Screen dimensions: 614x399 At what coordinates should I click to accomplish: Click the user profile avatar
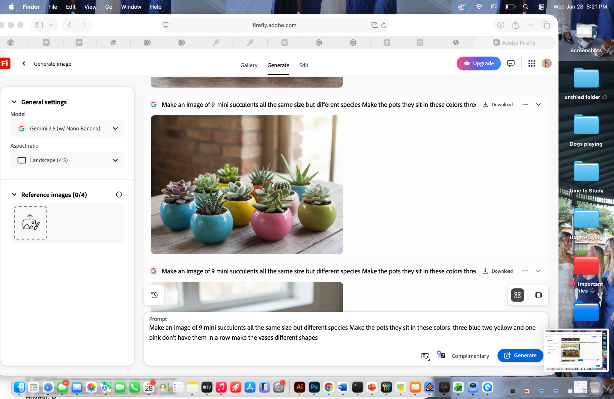click(547, 64)
